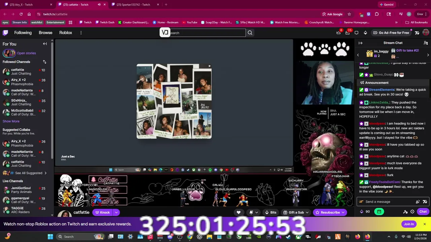
Task: Switch to the Airy_X Twitch tab
Action: 28,5
